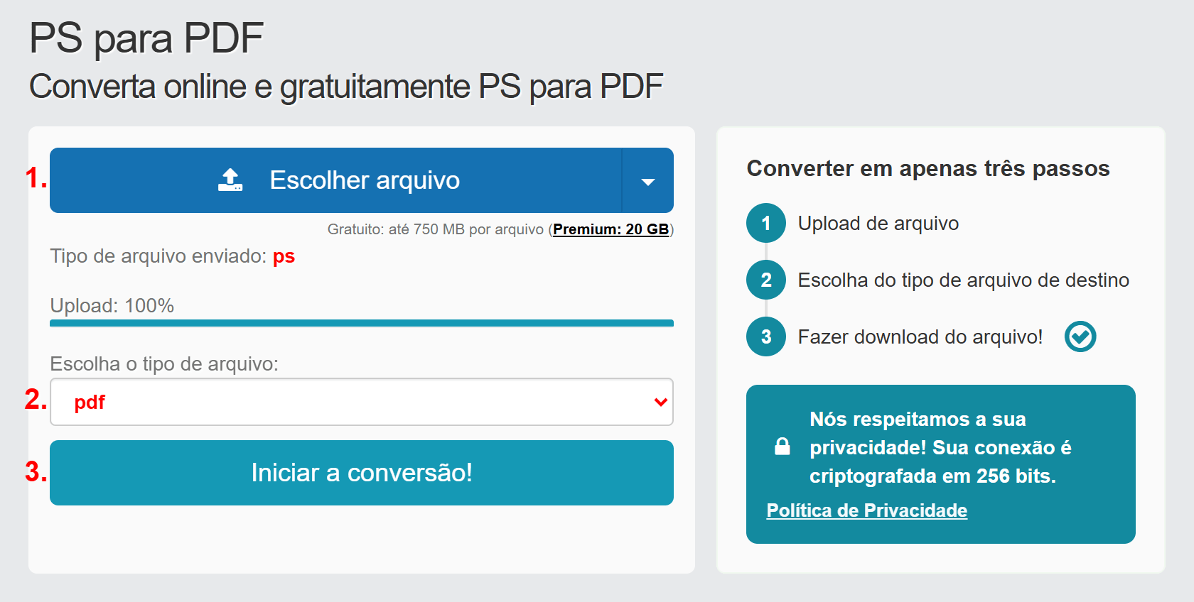Viewport: 1194px width, 602px height.
Task: Open the Política de Privacidade link
Action: coord(866,510)
